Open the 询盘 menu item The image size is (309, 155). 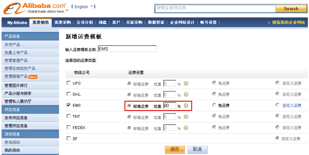click(x=102, y=22)
